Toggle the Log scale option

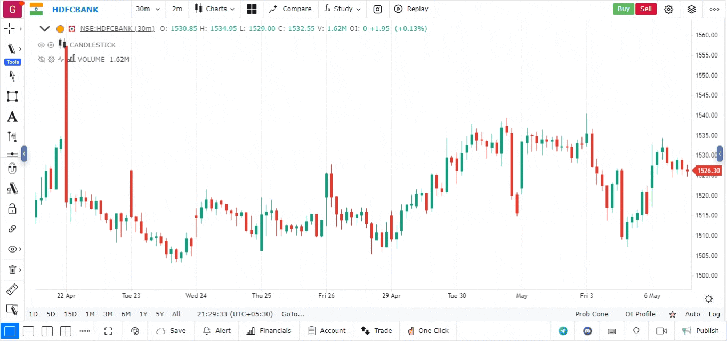pos(714,314)
